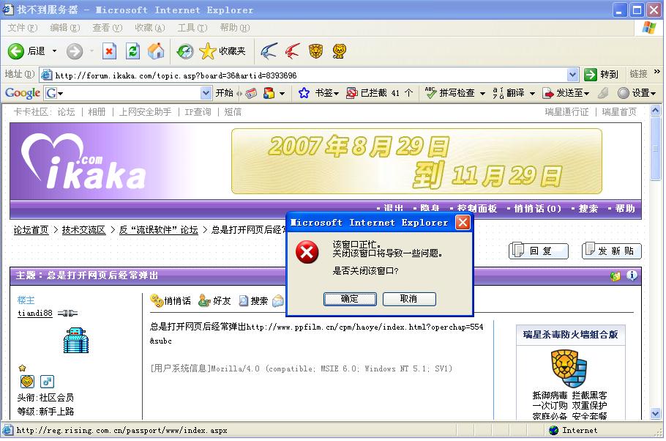Screen dimensions: 666x441
Task: Click the info icon in the topic header
Action: point(632,275)
